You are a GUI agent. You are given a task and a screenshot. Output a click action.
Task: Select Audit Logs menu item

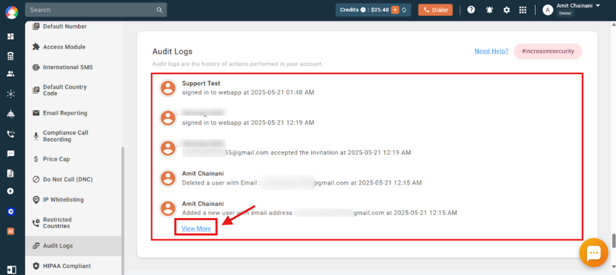coord(73,246)
